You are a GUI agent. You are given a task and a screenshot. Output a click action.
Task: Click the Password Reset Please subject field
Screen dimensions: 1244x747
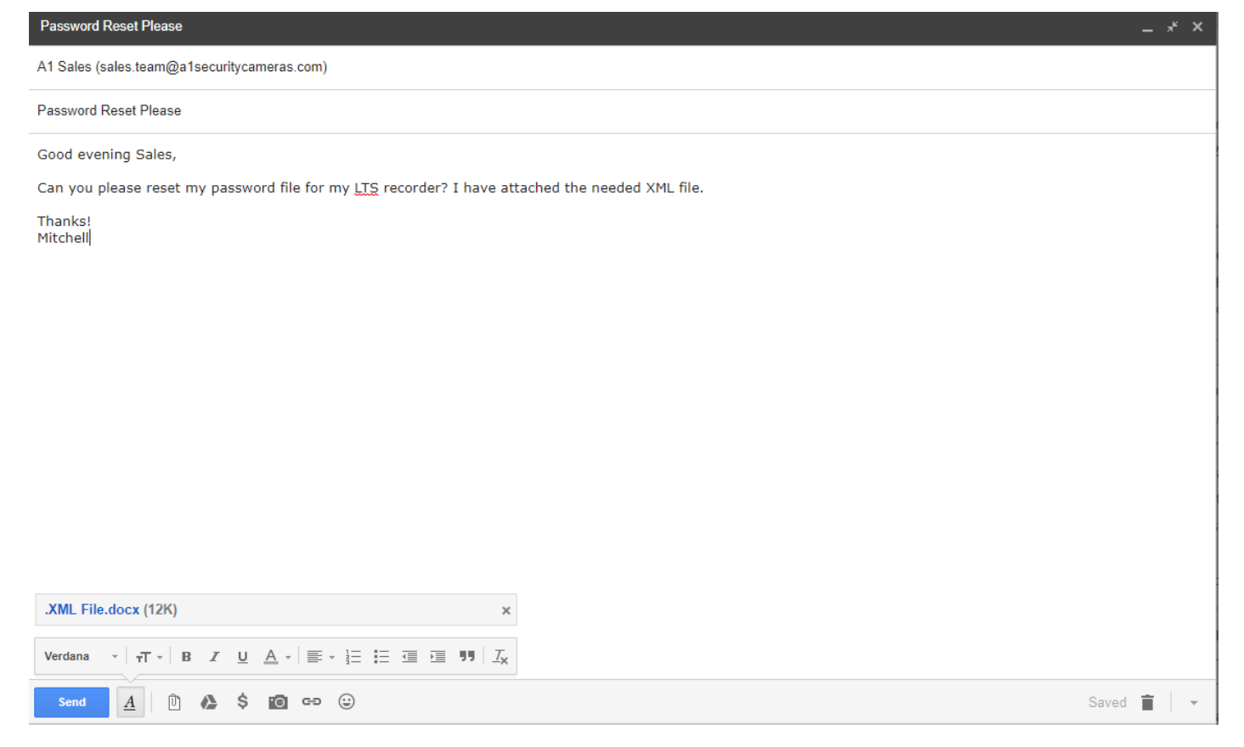[x=622, y=111]
